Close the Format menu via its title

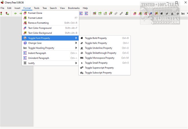27,8
